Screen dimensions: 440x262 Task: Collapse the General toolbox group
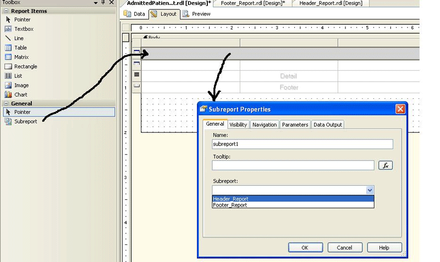coord(6,103)
